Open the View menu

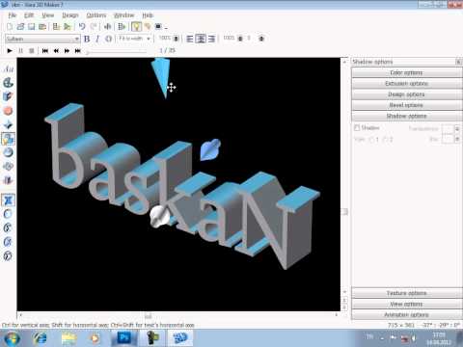[x=48, y=15]
